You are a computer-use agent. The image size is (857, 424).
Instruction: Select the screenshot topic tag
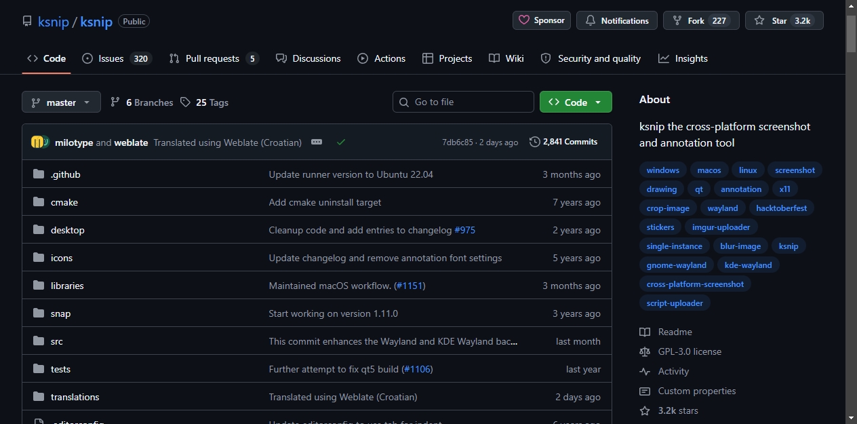[795, 170]
